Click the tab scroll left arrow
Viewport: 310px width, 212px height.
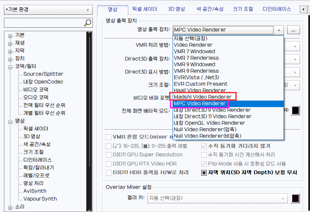click(x=303, y=9)
